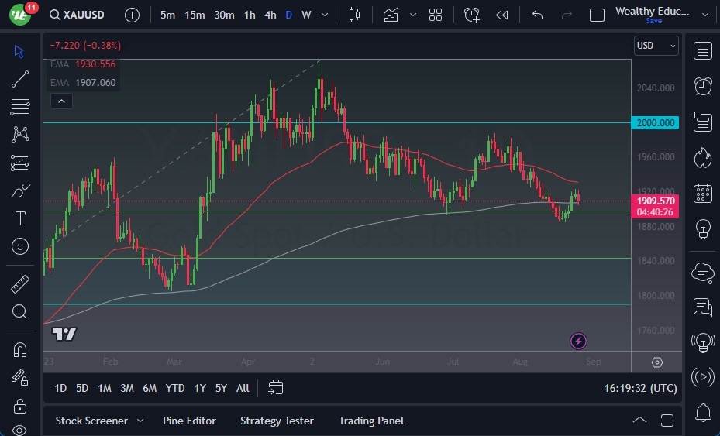Toggle visibility of all drawings
This screenshot has width=720, height=436.
pos(20,431)
